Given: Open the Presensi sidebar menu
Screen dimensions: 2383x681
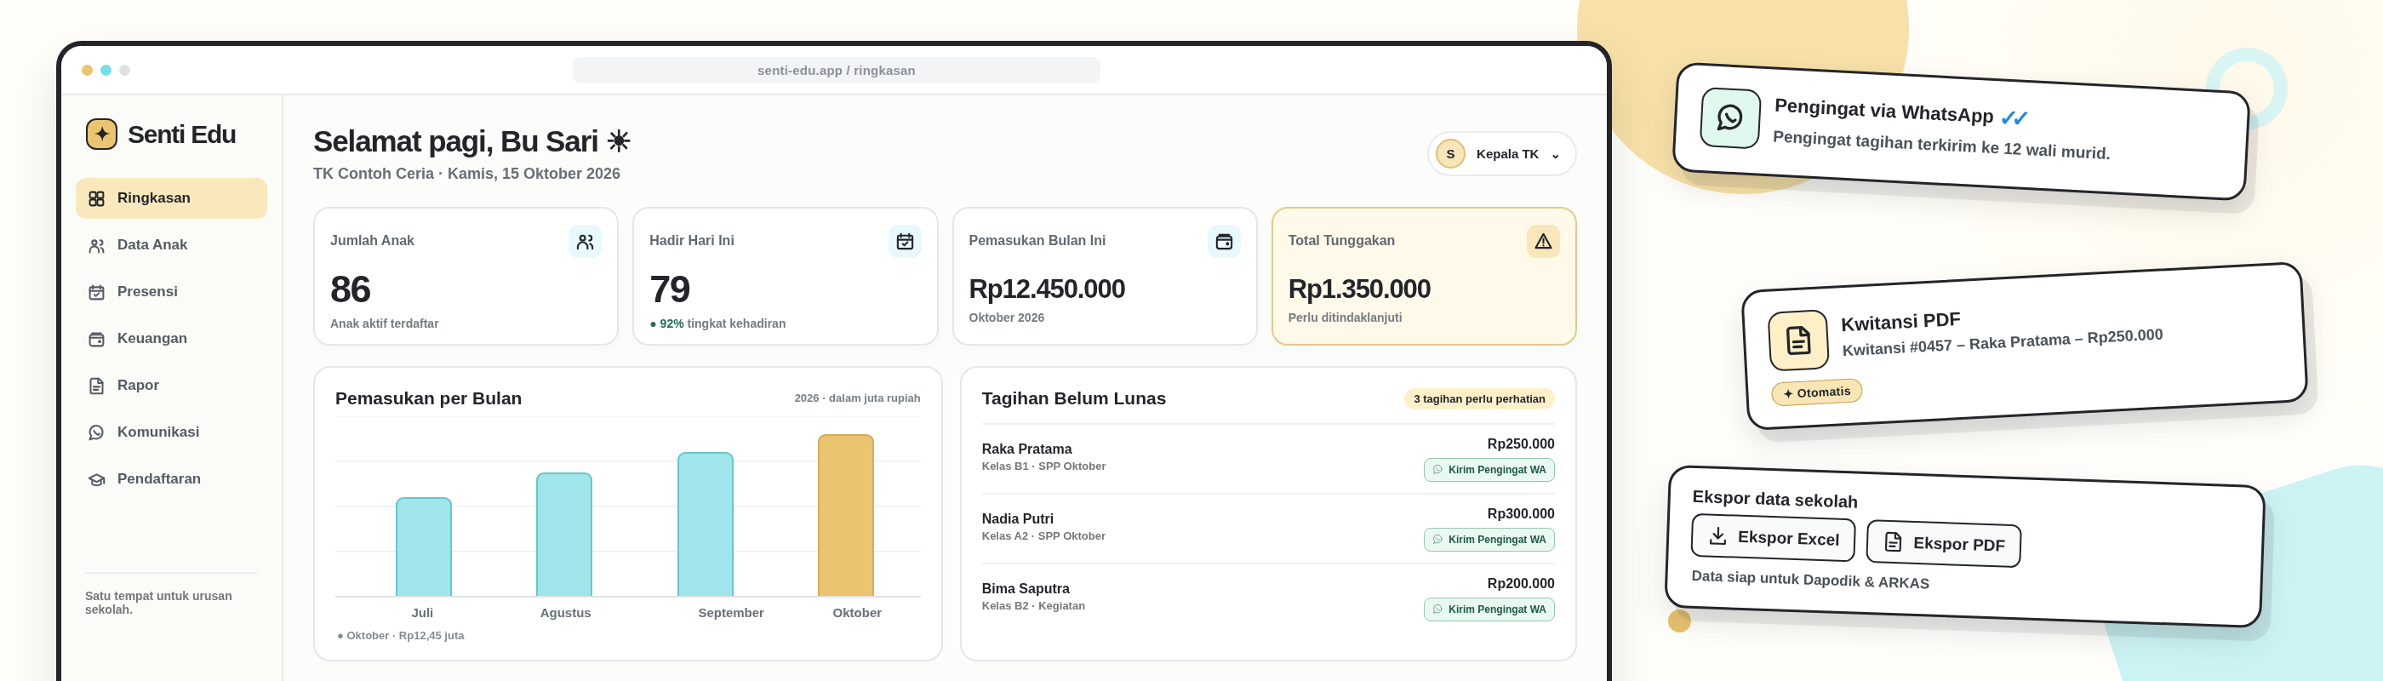Looking at the screenshot, I should [171, 291].
